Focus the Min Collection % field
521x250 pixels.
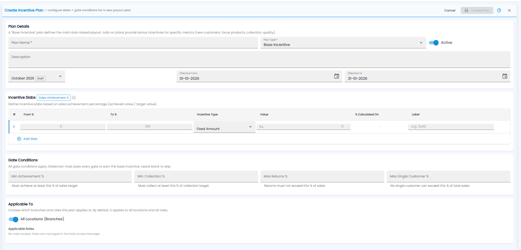click(196, 176)
